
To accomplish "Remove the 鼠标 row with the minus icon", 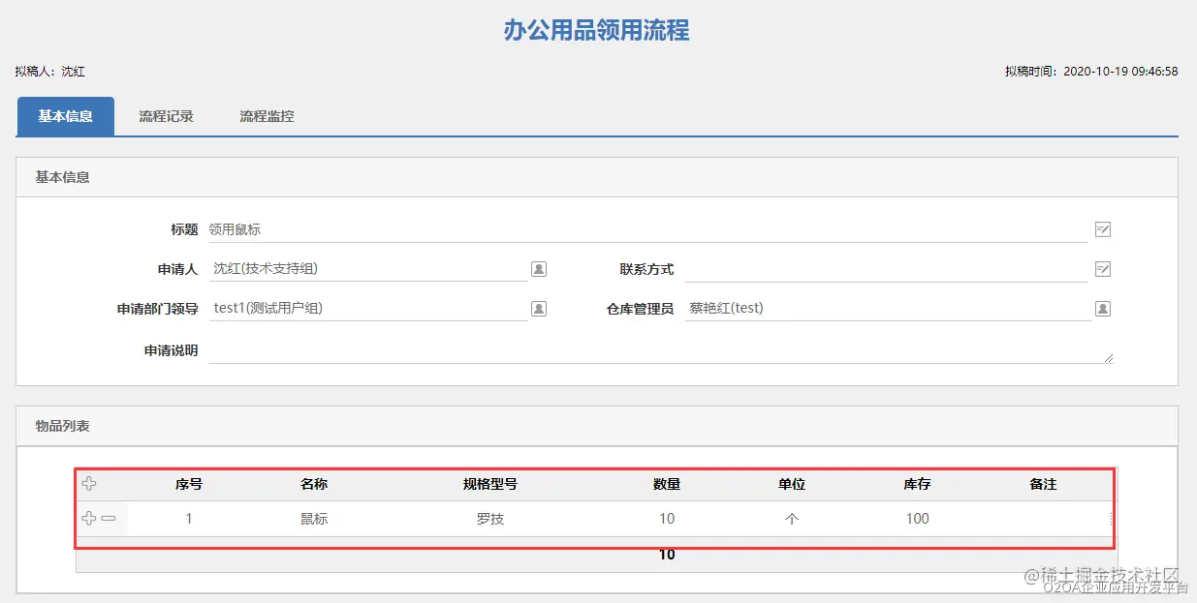I will 109,519.
